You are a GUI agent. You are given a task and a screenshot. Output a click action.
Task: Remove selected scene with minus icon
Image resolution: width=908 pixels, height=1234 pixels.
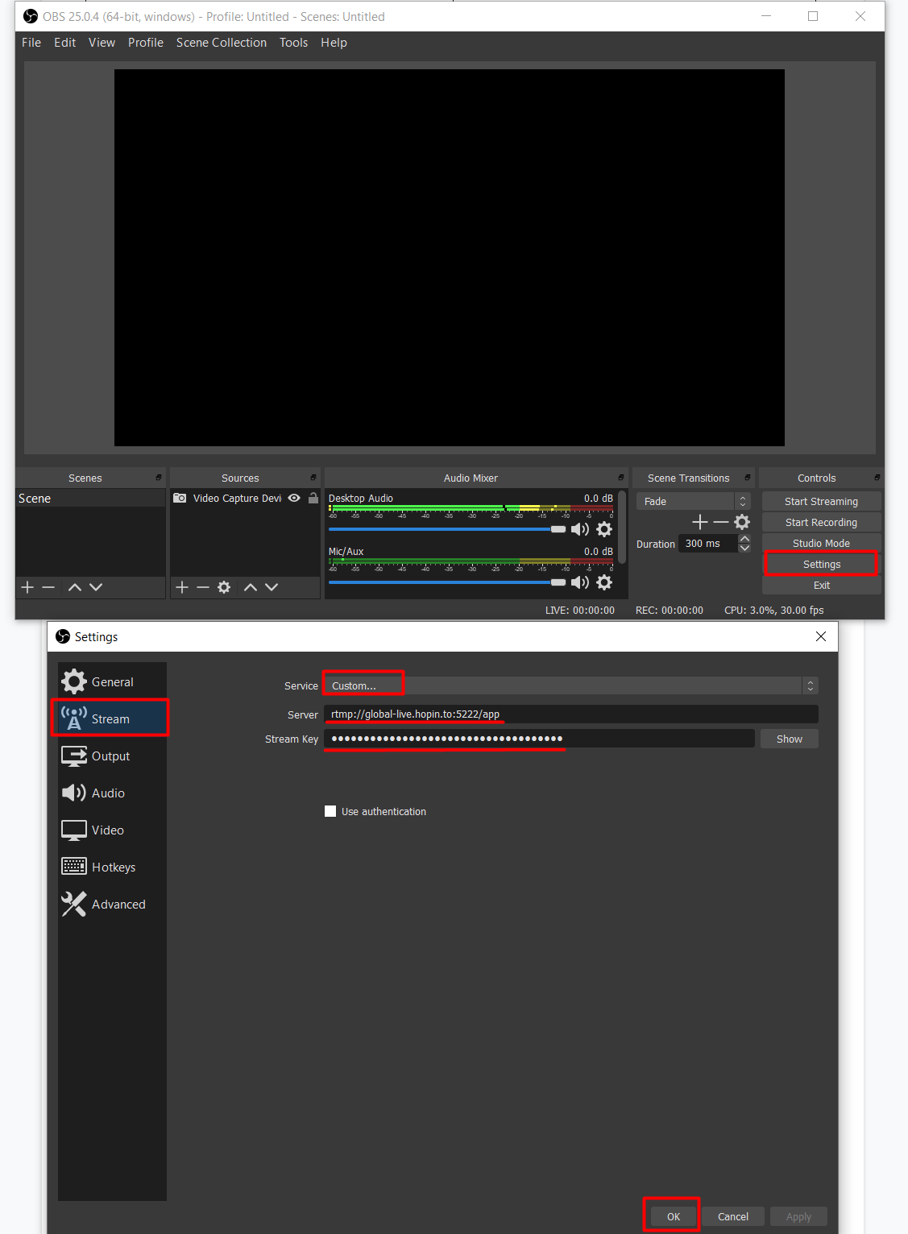(x=48, y=587)
